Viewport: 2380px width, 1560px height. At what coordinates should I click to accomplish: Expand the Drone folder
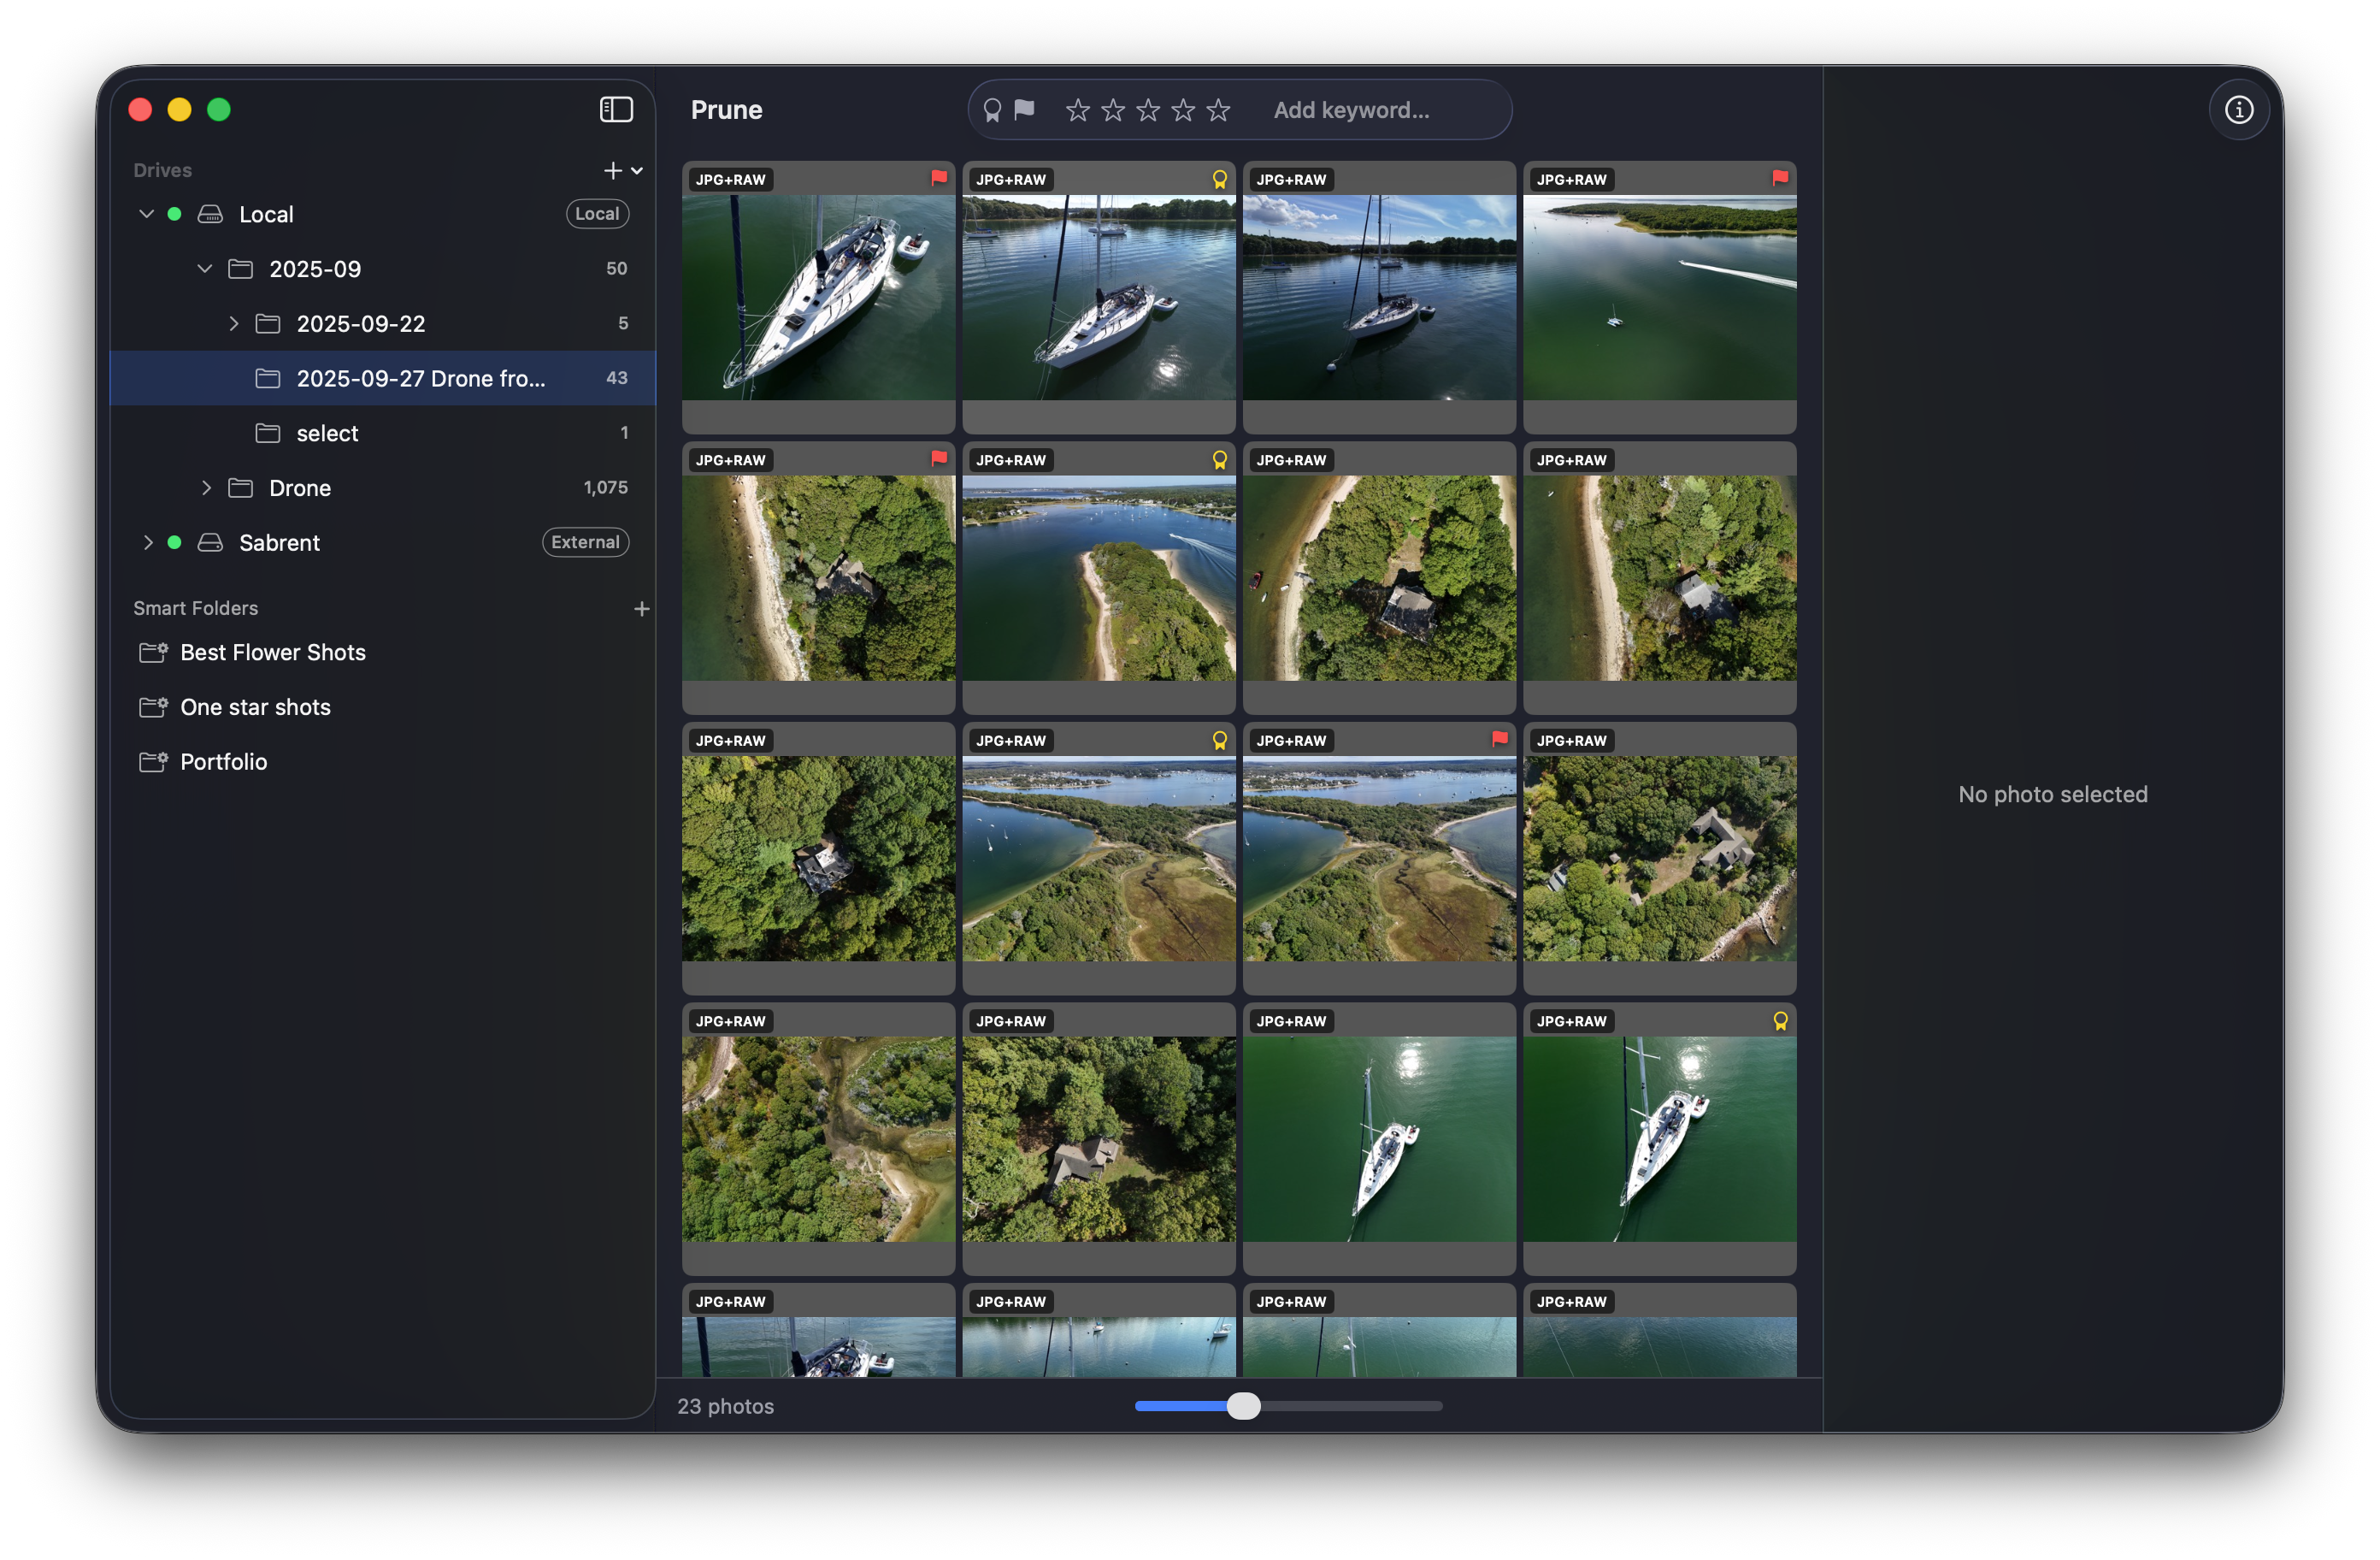click(206, 488)
